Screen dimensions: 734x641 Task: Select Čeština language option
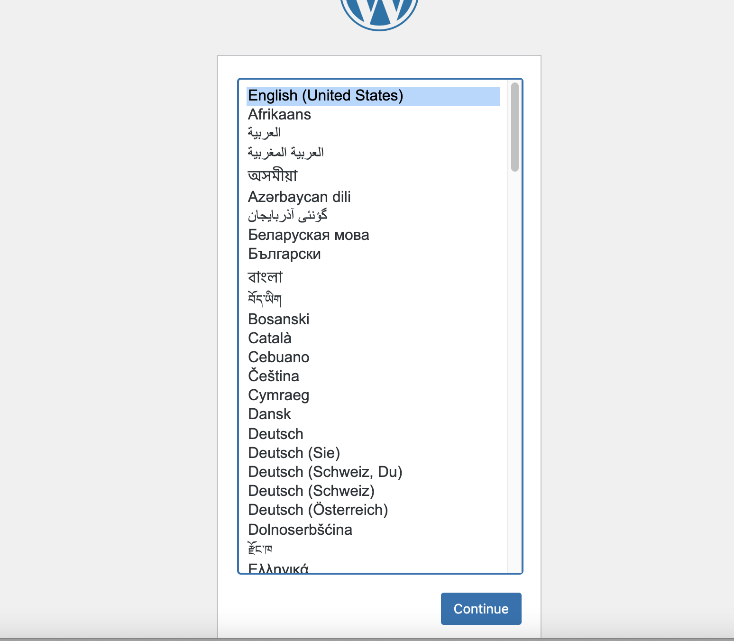tap(274, 376)
